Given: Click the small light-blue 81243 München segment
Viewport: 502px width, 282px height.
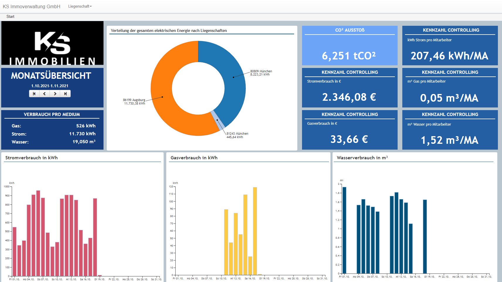Looking at the screenshot, I should point(218,120).
